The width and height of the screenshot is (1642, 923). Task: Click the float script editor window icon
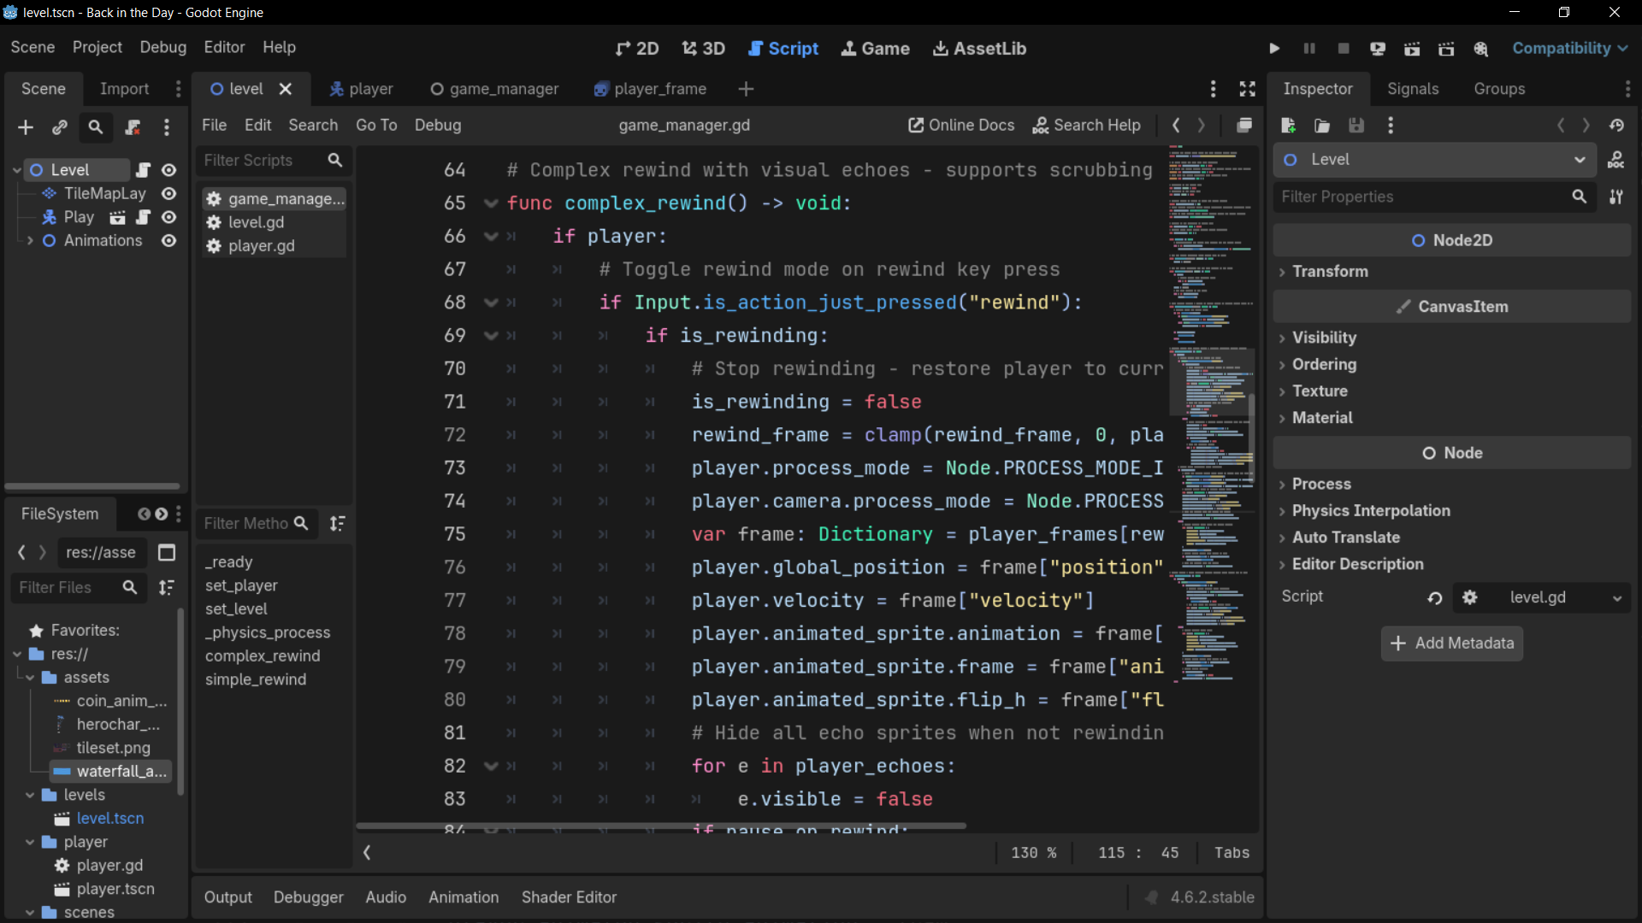click(1244, 126)
